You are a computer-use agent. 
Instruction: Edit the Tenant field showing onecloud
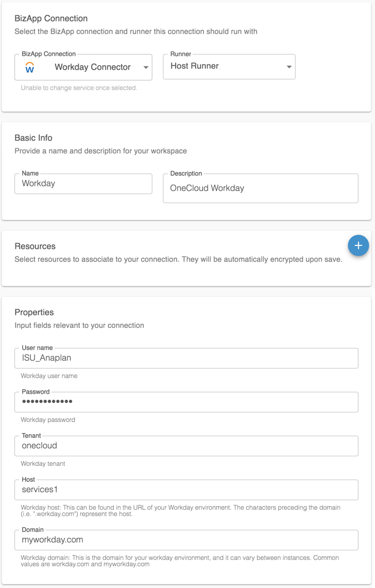[x=186, y=446]
